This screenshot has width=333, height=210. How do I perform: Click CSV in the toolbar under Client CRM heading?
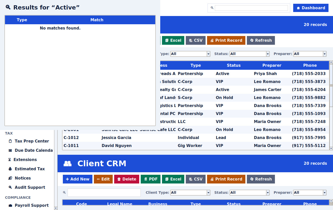click(x=196, y=179)
